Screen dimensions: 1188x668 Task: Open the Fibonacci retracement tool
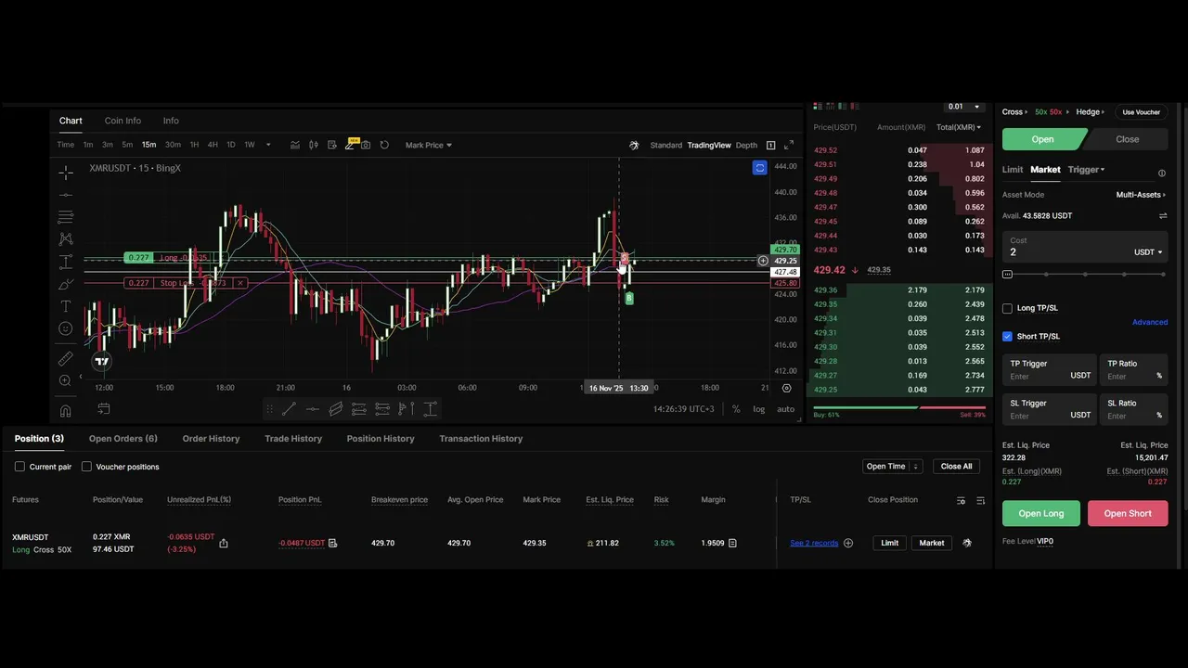pos(66,217)
